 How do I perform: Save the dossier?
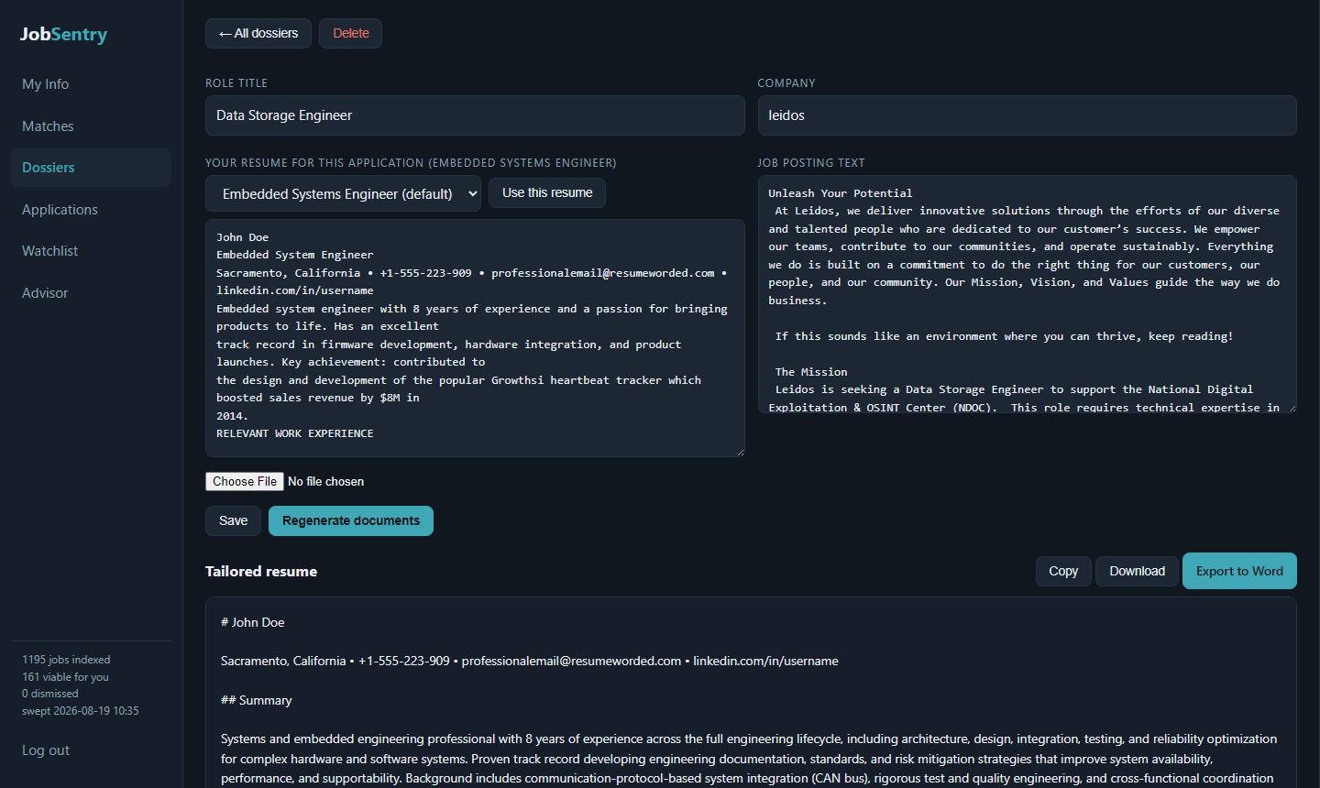(233, 520)
